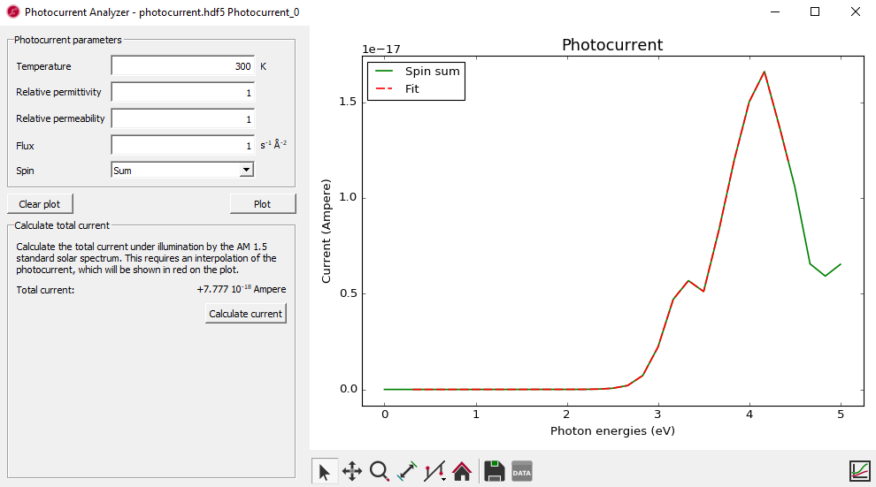Click the Photocurrent plot title
Viewport: 876px width, 487px height.
[612, 44]
